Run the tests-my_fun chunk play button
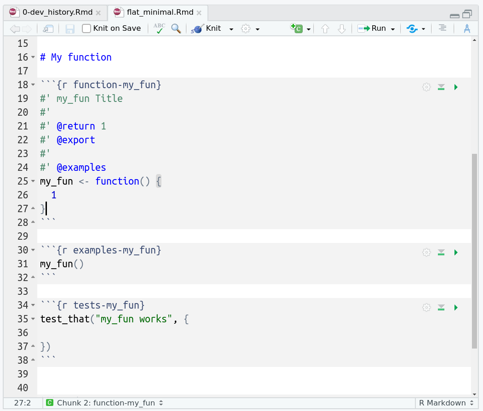The image size is (483, 411). click(456, 307)
